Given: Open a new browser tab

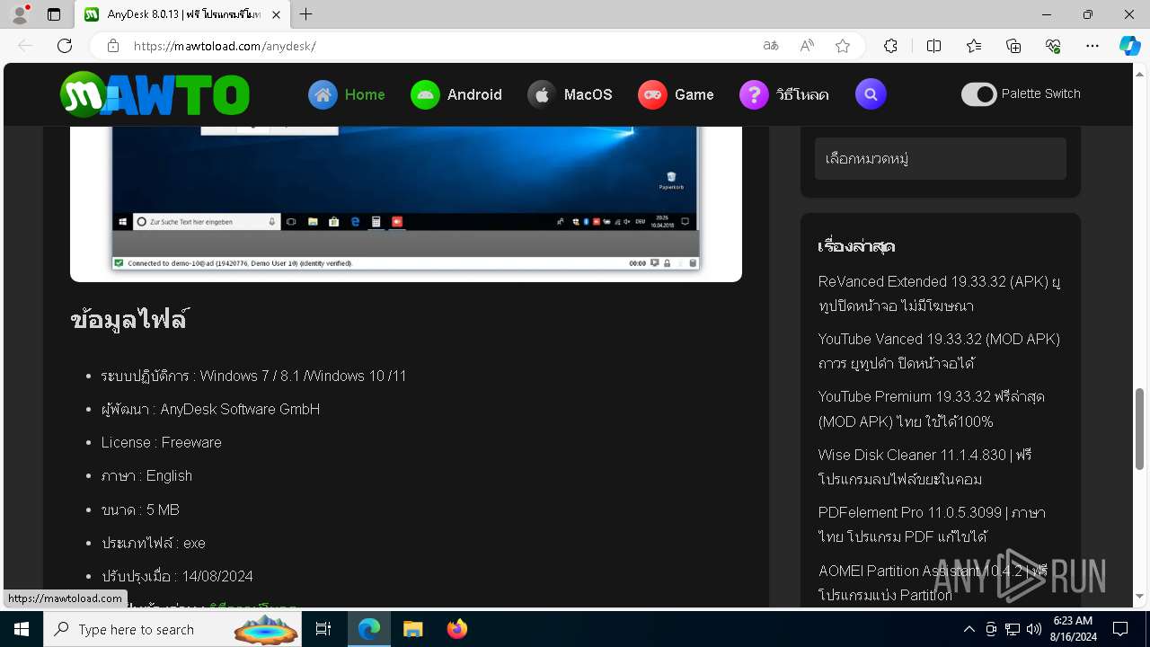Looking at the screenshot, I should (x=306, y=14).
